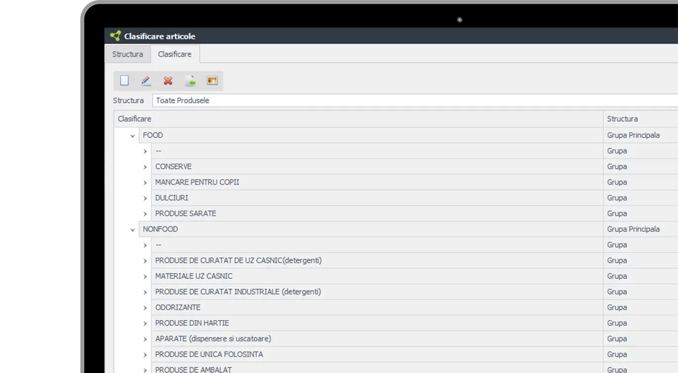This screenshot has width=678, height=373.
Task: Click the pencil Edit icon in toolbar
Action: click(146, 81)
